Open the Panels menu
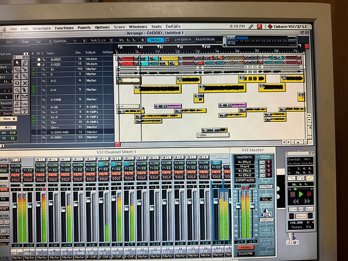 tap(84, 28)
